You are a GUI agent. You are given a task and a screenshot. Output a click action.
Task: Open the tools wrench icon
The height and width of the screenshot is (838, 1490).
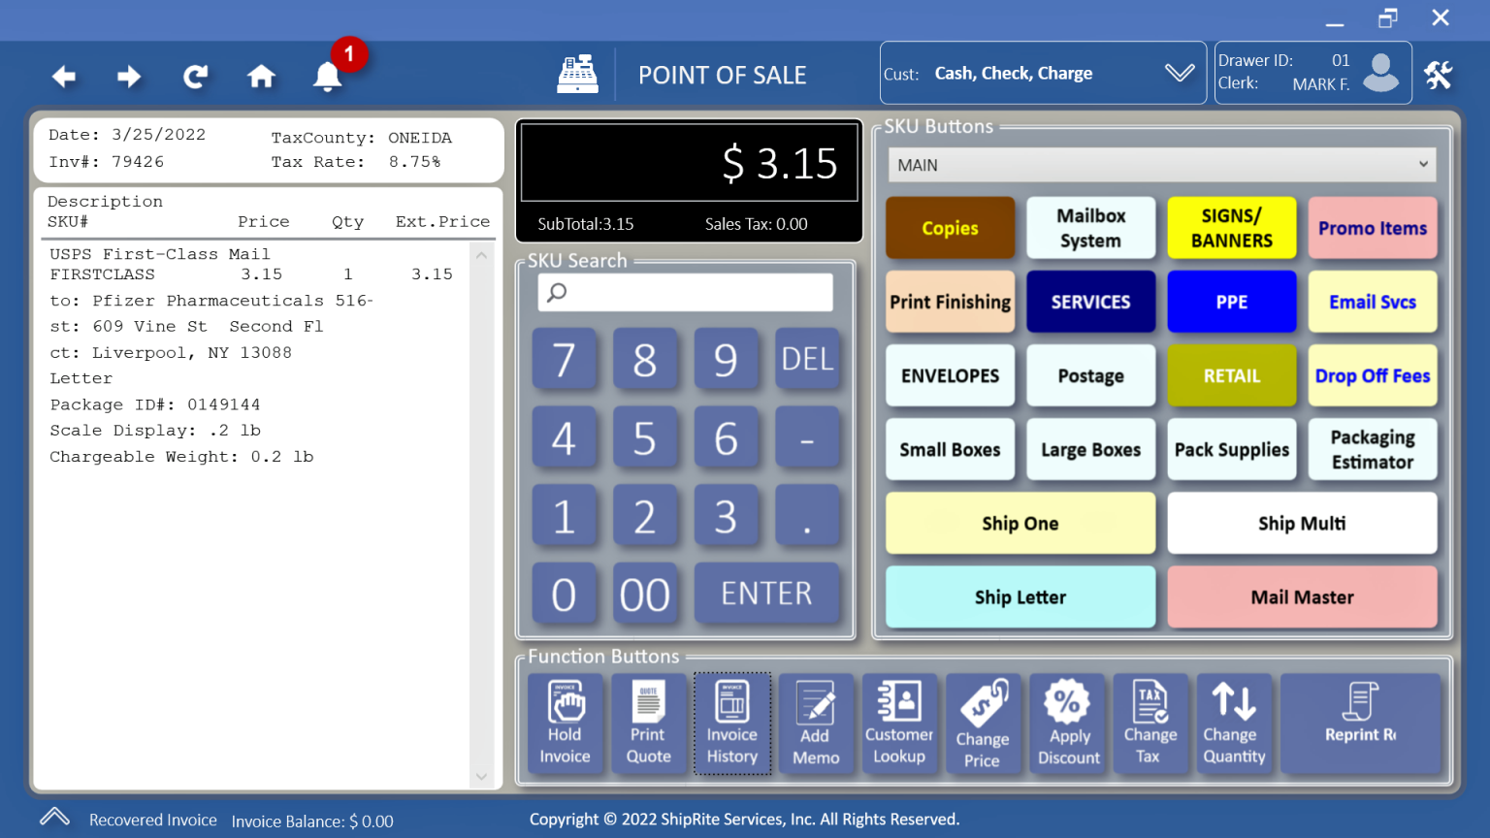tap(1439, 74)
